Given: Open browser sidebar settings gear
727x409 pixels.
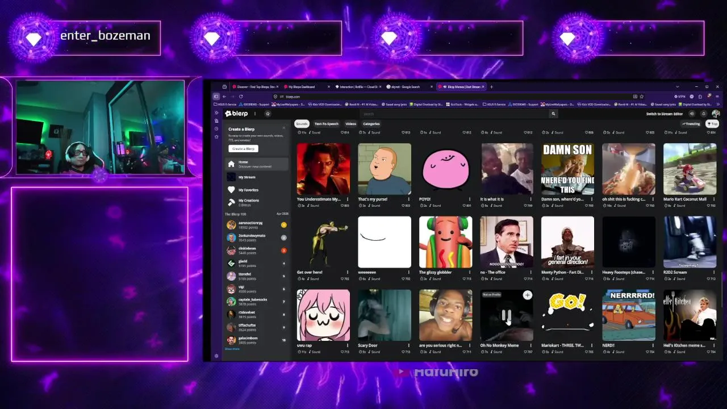Looking at the screenshot, I should pyautogui.click(x=216, y=356).
